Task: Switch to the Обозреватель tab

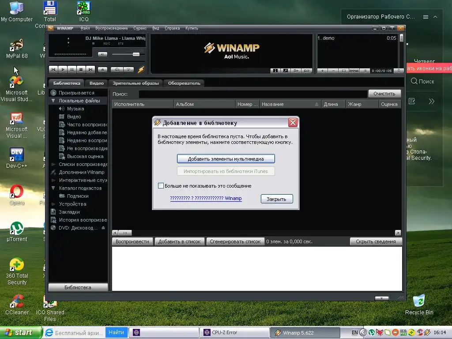Action: click(x=184, y=83)
